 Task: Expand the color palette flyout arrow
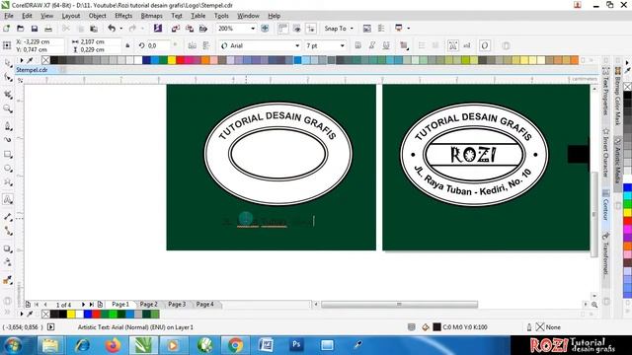[x=22, y=60]
